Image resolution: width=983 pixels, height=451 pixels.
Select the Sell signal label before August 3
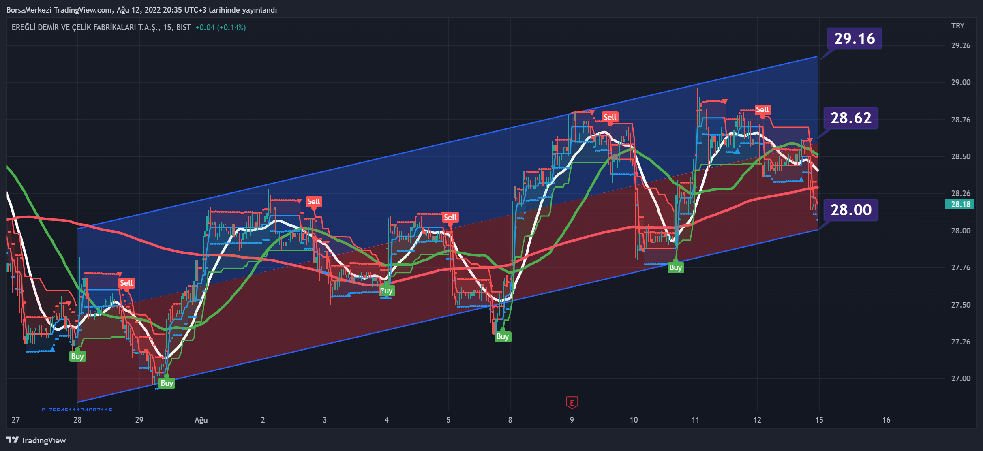click(x=314, y=201)
